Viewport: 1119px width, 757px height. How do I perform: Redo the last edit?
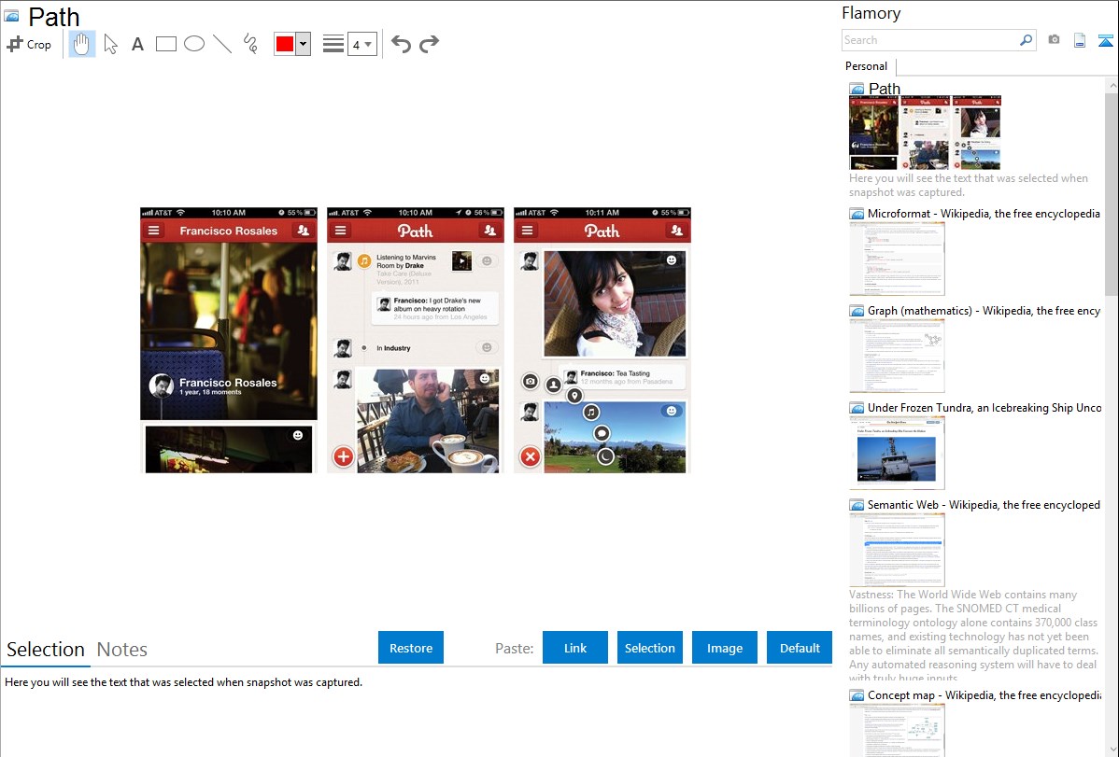tap(429, 44)
